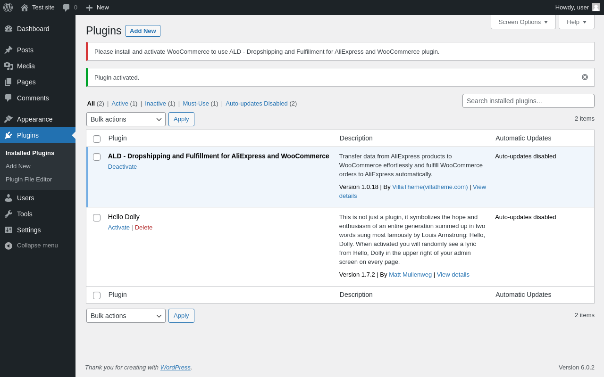Click the plus New icon in admin bar
604x377 pixels.
(x=89, y=8)
